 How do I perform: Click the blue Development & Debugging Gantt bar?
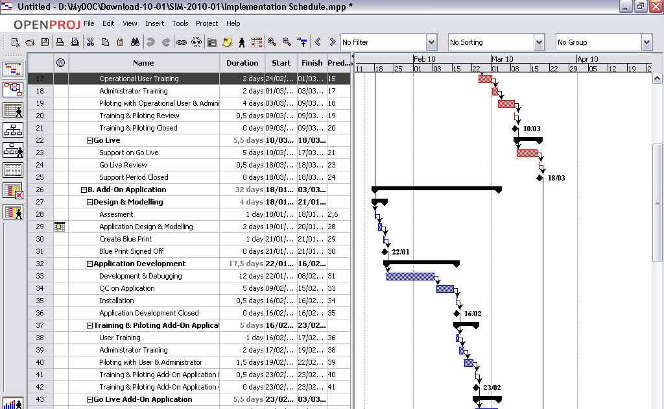(410, 277)
